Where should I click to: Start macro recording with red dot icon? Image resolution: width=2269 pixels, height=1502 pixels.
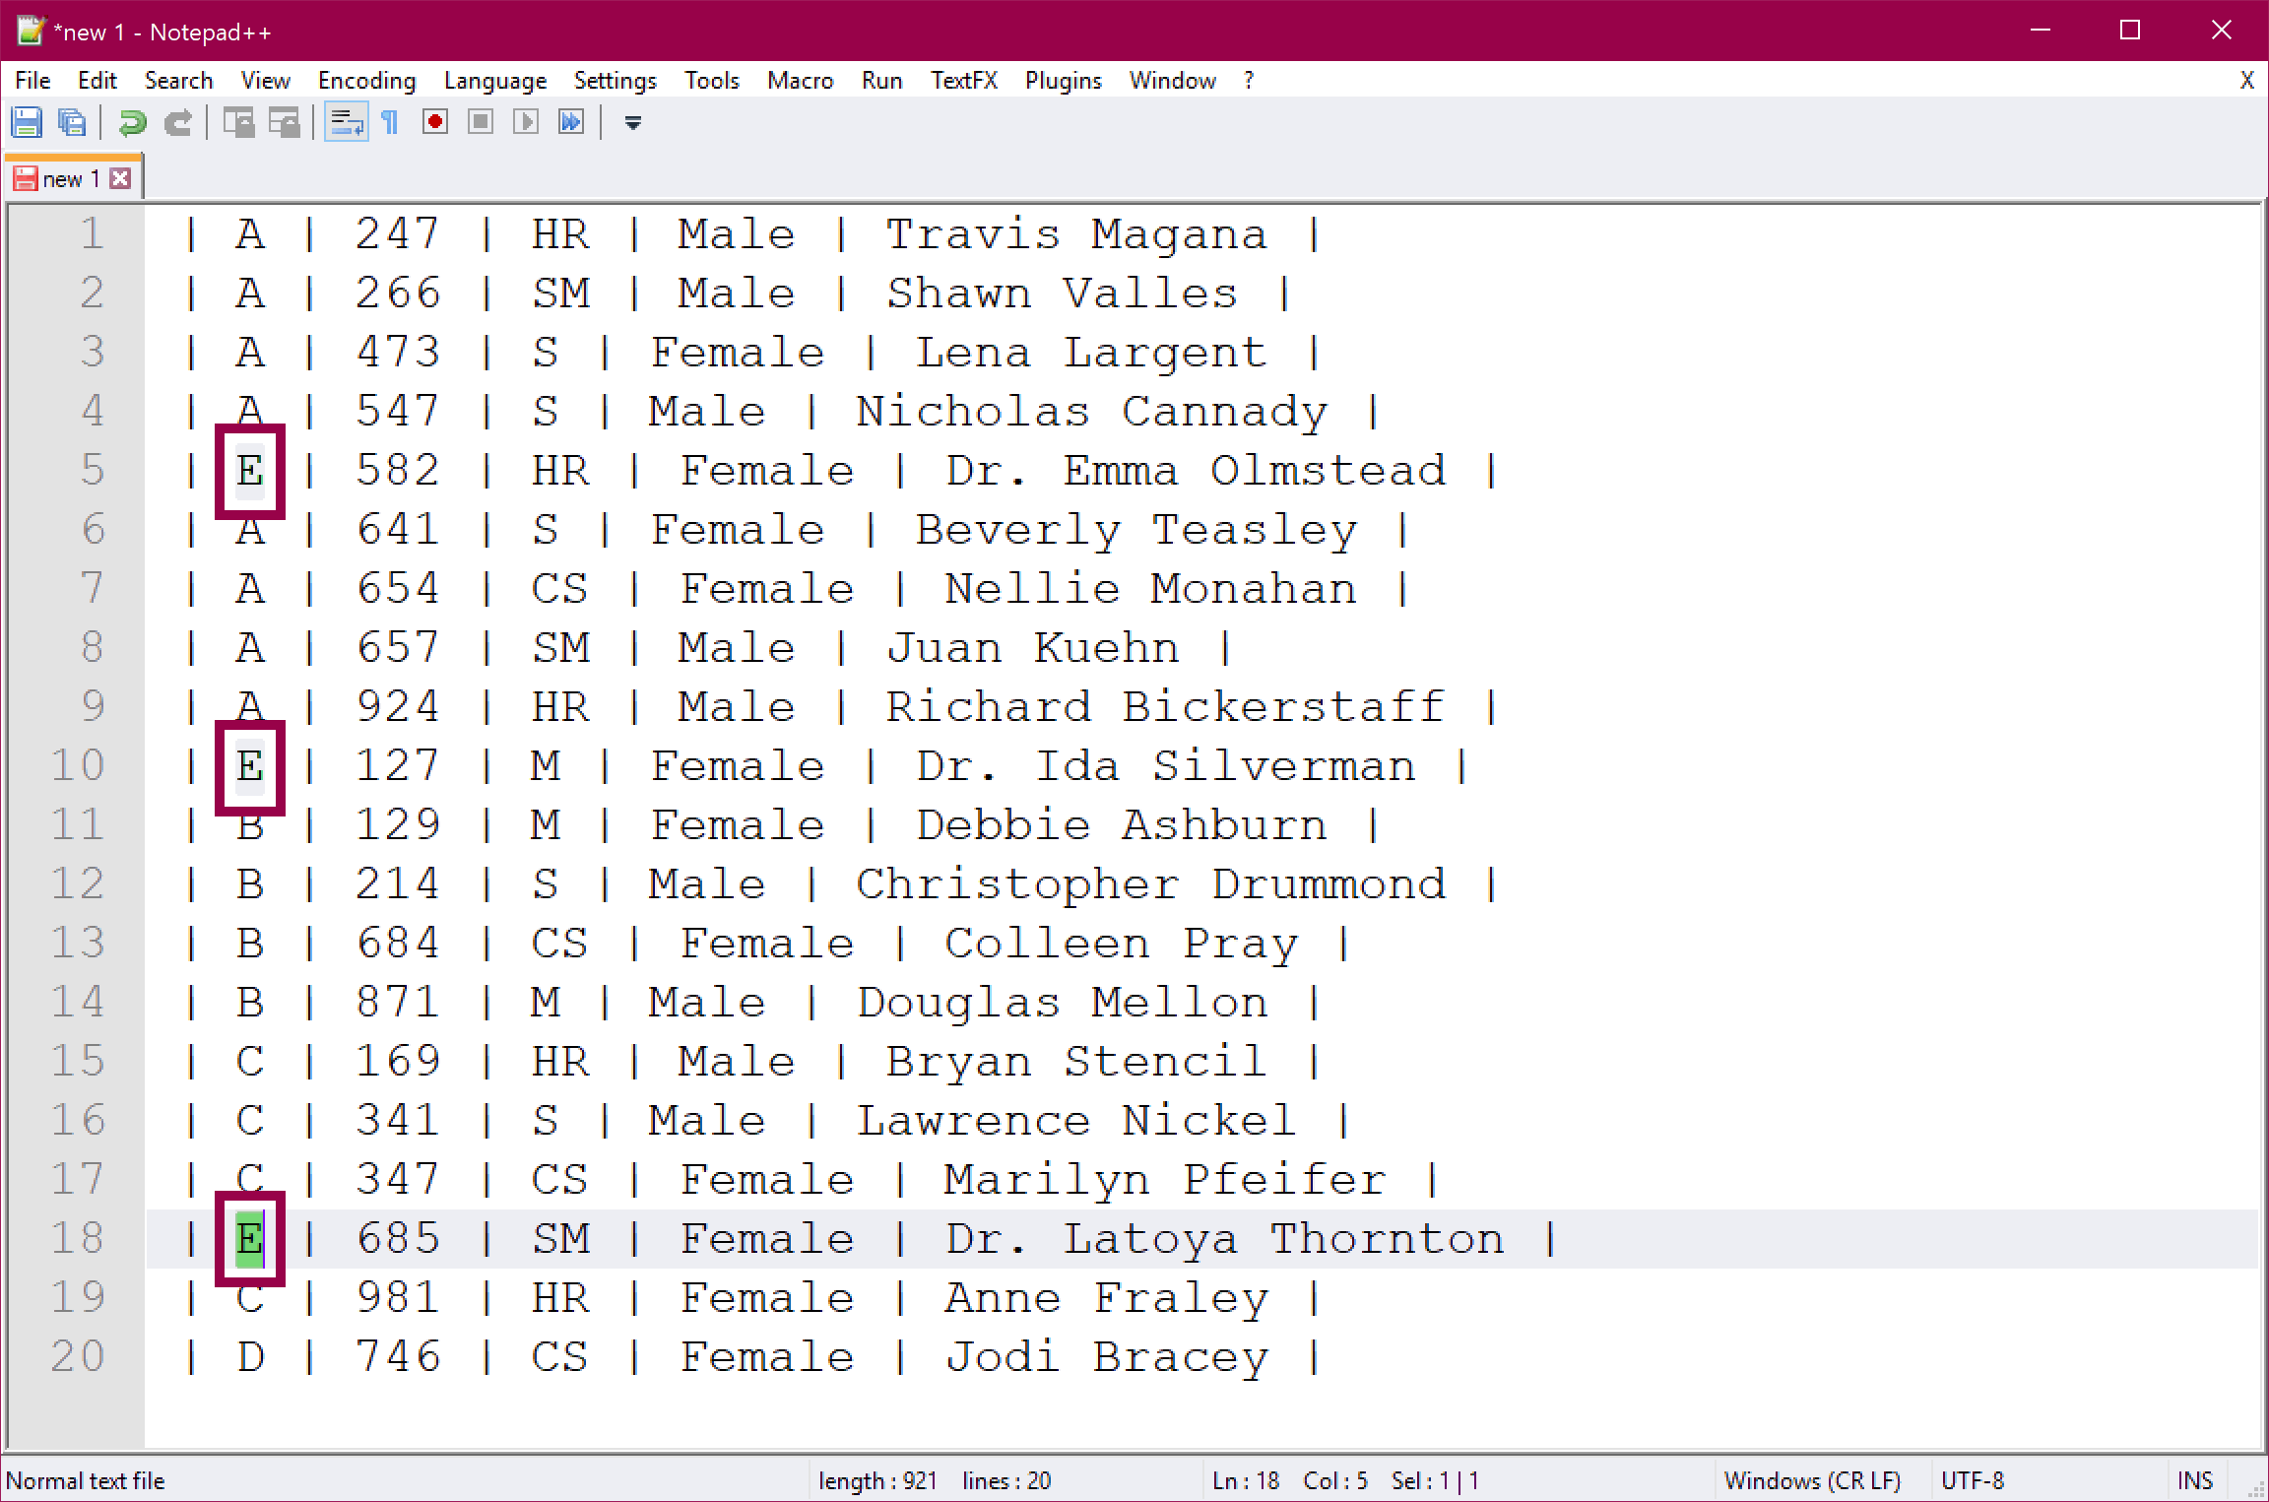(x=435, y=122)
